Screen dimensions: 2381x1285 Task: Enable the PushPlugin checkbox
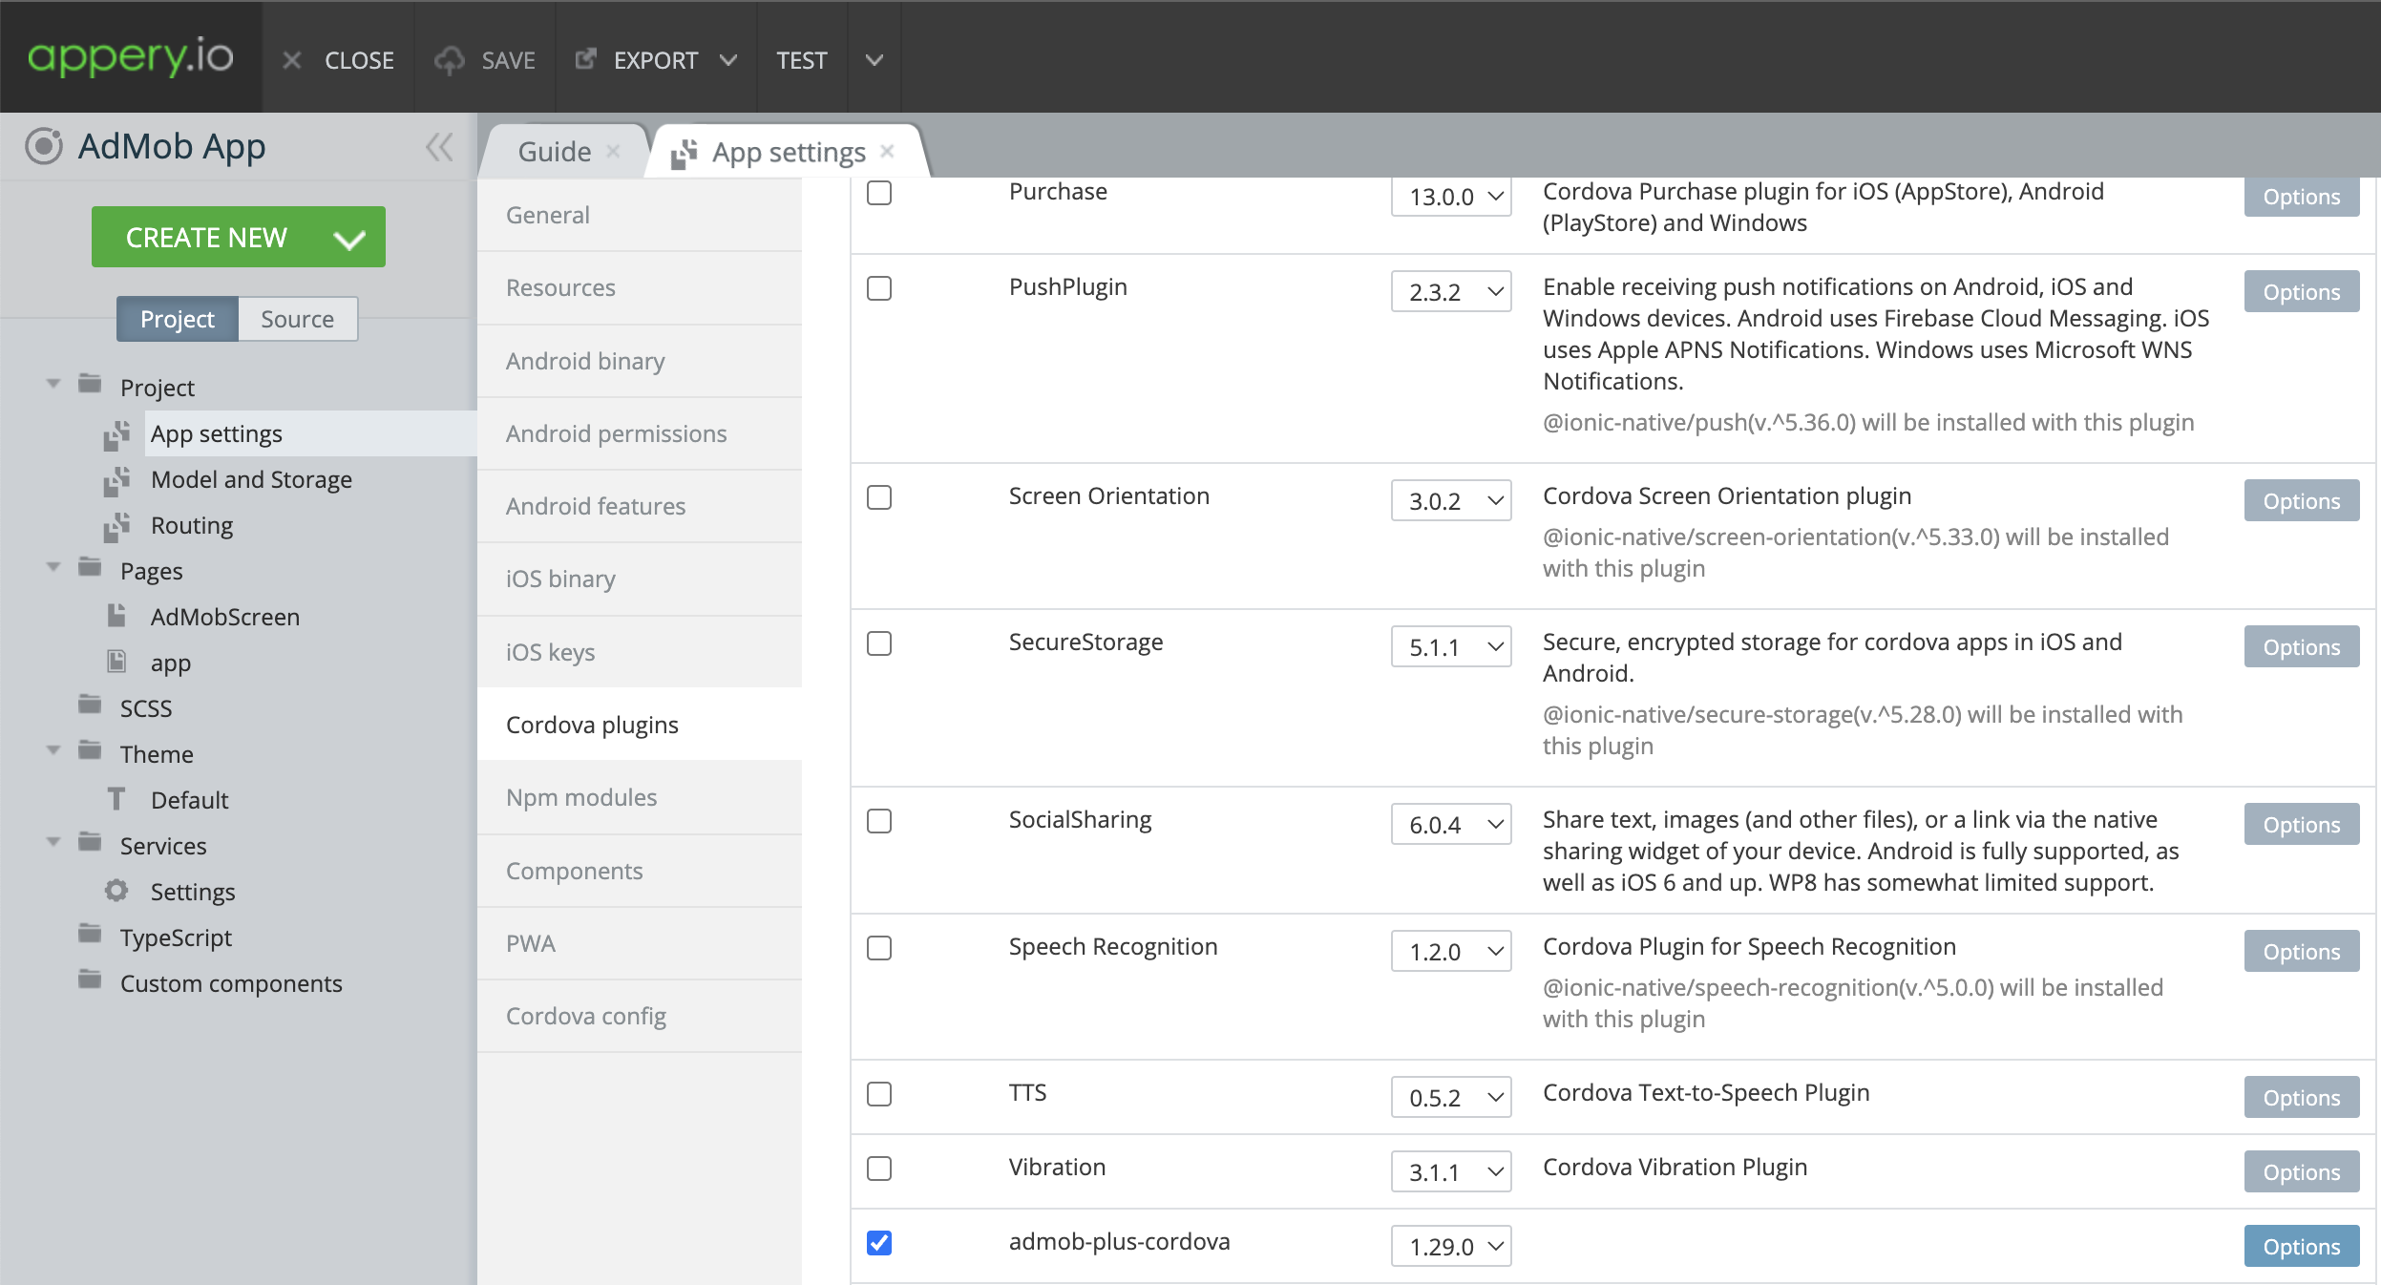879,288
